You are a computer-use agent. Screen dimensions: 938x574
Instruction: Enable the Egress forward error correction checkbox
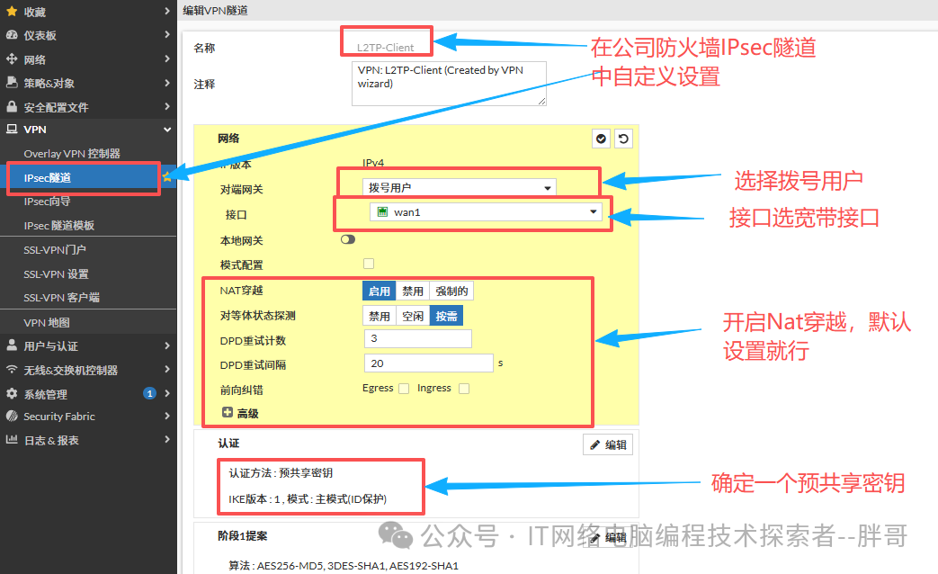click(404, 389)
